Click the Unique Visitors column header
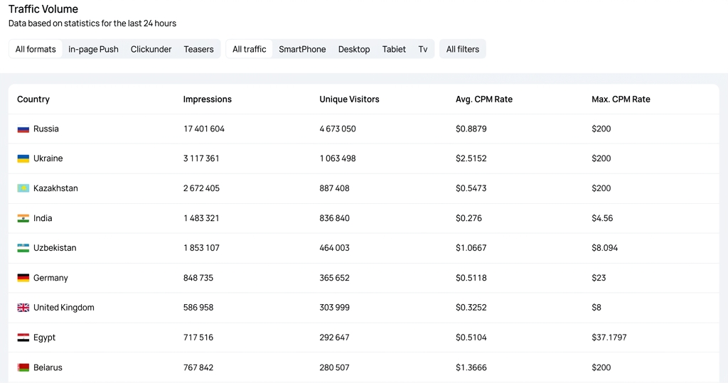 point(349,99)
